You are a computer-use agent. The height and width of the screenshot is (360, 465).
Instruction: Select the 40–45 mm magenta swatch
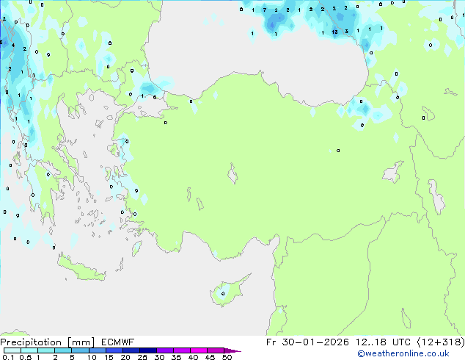click(x=199, y=350)
